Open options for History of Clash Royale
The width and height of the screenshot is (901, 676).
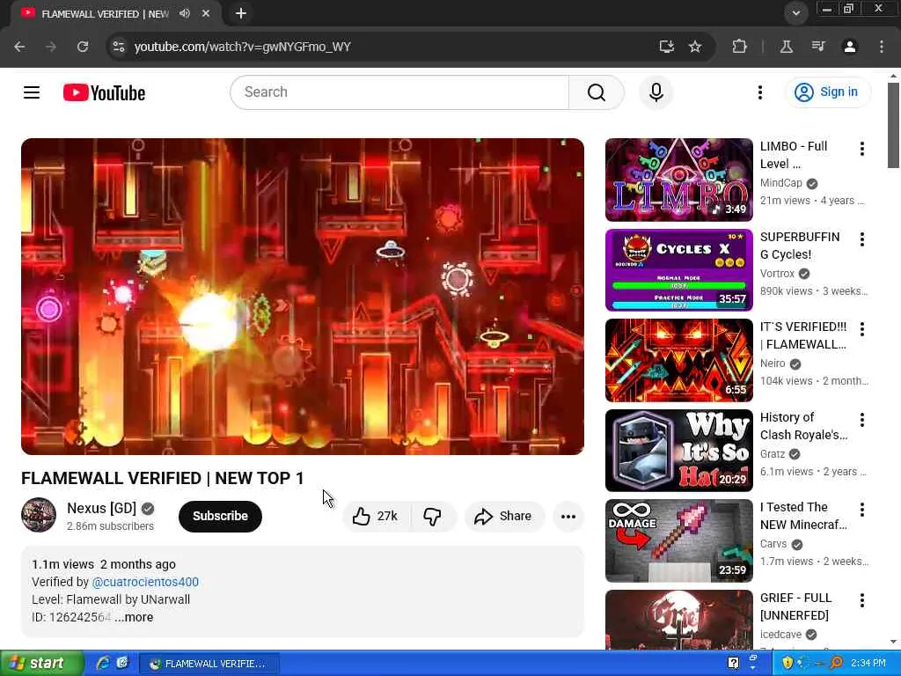862,420
